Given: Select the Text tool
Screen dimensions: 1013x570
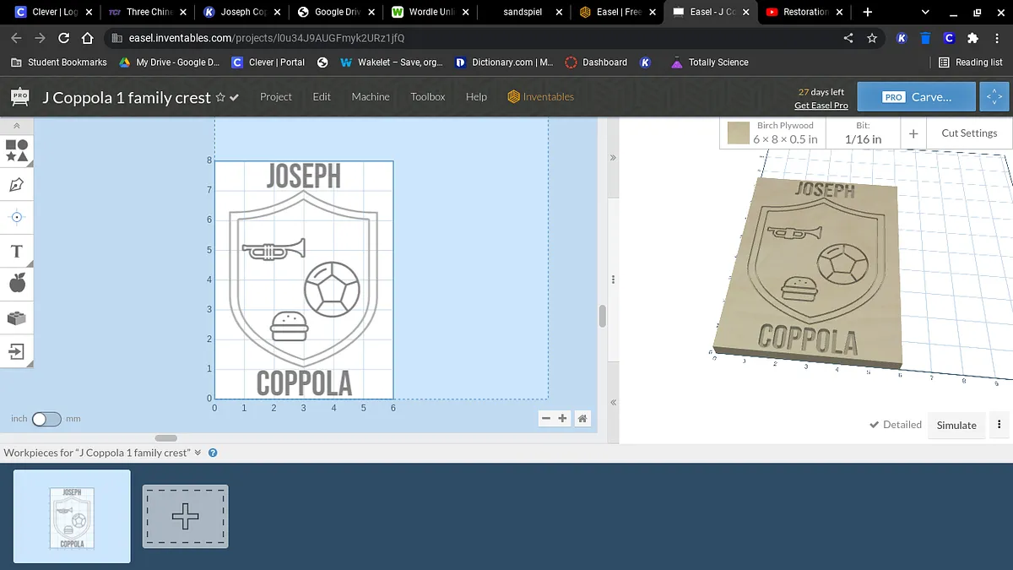Looking at the screenshot, I should (16, 251).
